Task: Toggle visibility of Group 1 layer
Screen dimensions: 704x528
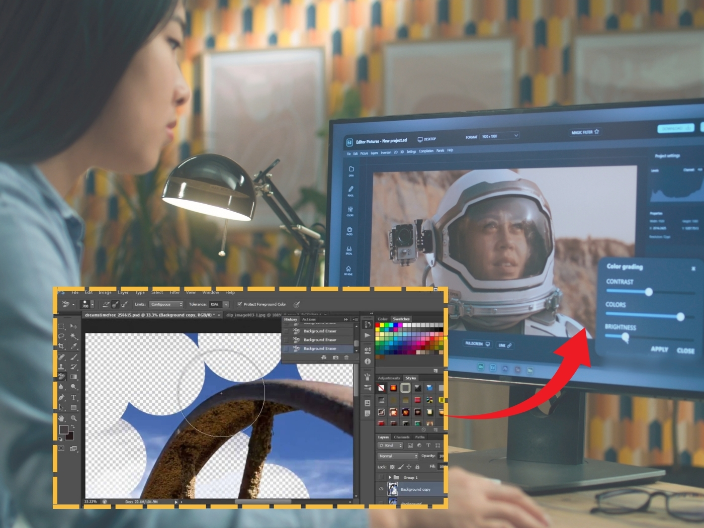Action: pos(381,477)
